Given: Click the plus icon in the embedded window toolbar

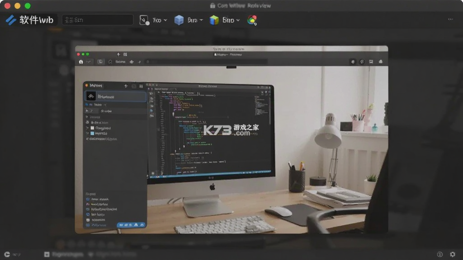Looking at the screenshot, I should (x=139, y=62).
